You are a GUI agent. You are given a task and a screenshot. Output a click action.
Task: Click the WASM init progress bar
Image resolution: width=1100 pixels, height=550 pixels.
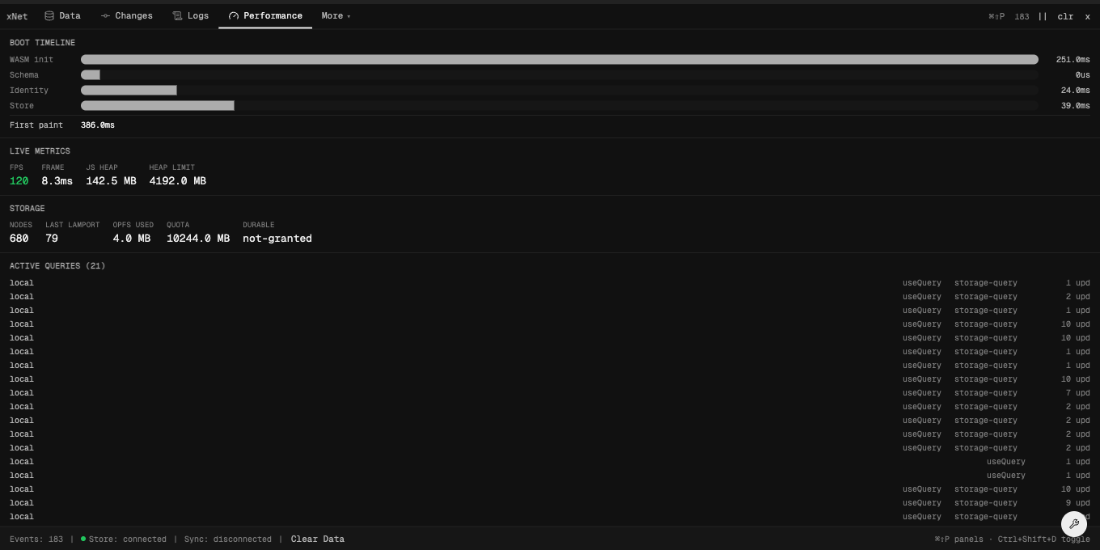pyautogui.click(x=560, y=60)
